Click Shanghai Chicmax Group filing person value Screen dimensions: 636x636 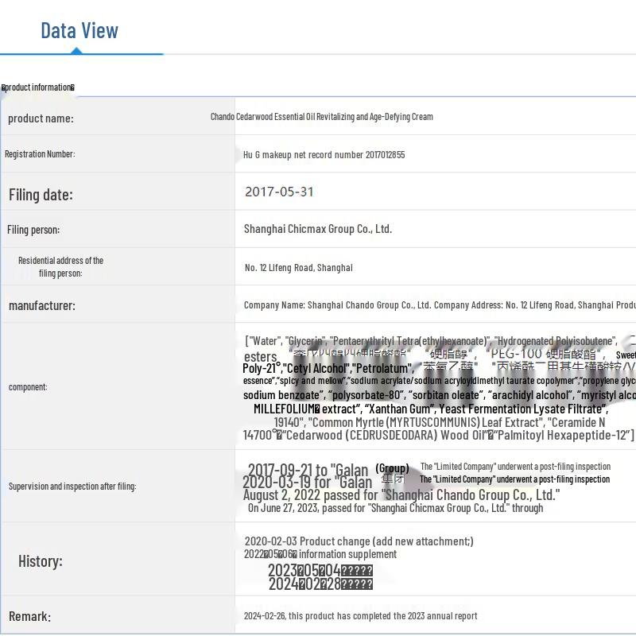[317, 229]
